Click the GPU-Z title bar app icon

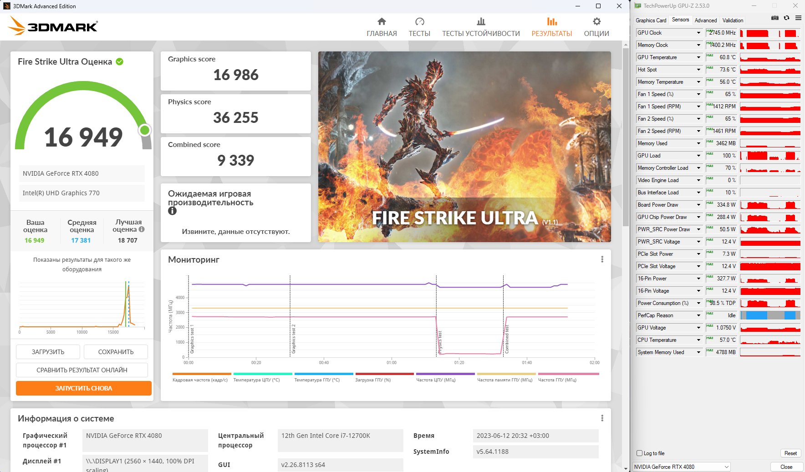(637, 6)
